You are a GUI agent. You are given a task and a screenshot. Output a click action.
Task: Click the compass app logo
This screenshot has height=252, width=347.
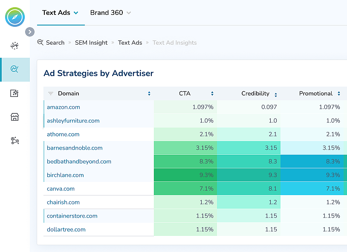(x=15, y=17)
